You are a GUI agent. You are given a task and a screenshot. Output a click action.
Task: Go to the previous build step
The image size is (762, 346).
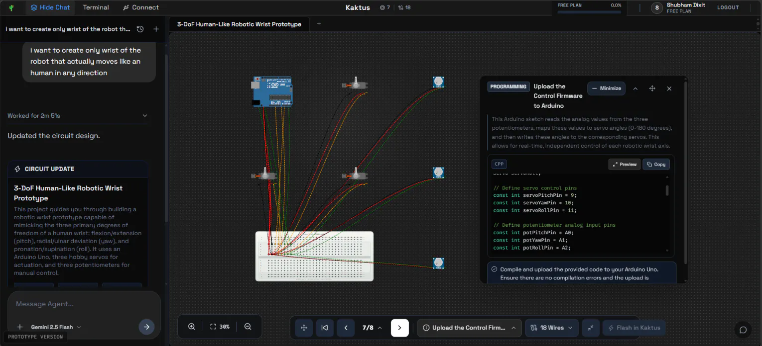coord(346,328)
